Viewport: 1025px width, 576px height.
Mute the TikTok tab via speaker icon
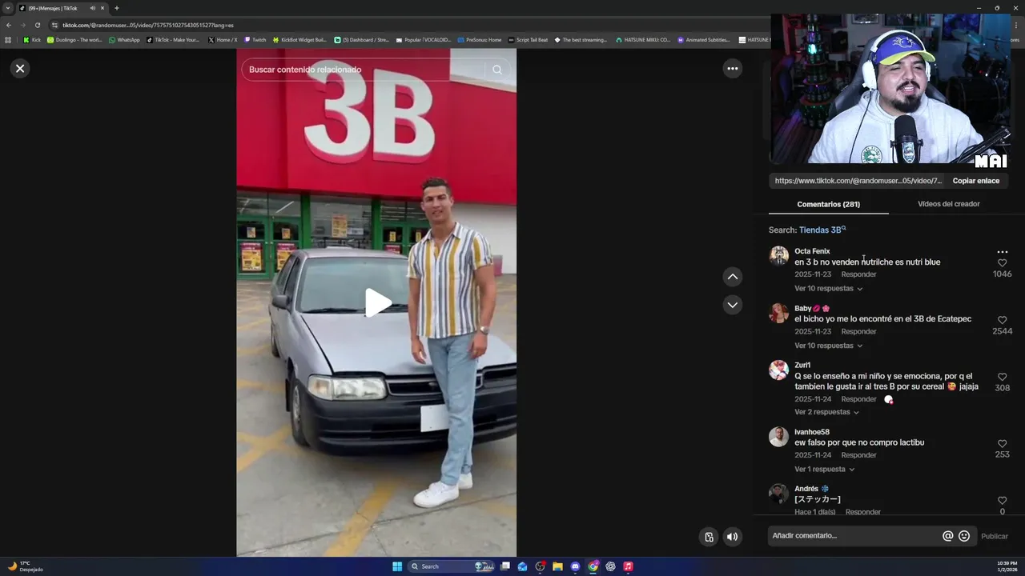coord(92,8)
